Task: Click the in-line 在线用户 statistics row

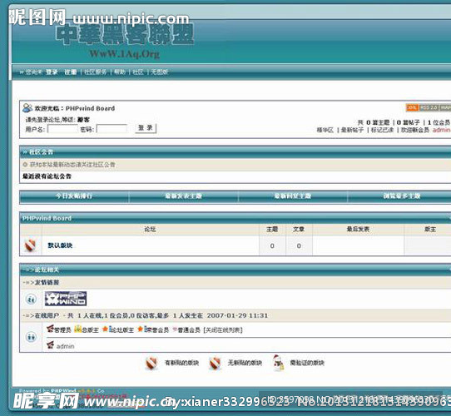Action: (x=235, y=315)
